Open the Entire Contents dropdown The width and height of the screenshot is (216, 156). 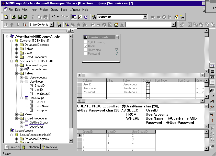click(51, 25)
